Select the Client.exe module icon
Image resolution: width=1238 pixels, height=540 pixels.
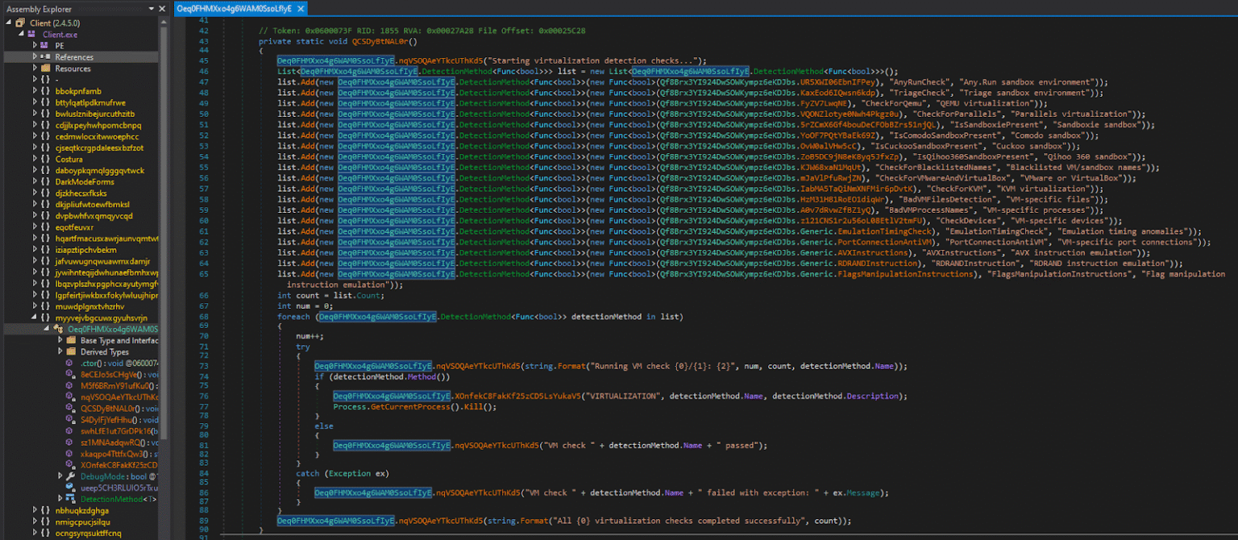[31, 34]
